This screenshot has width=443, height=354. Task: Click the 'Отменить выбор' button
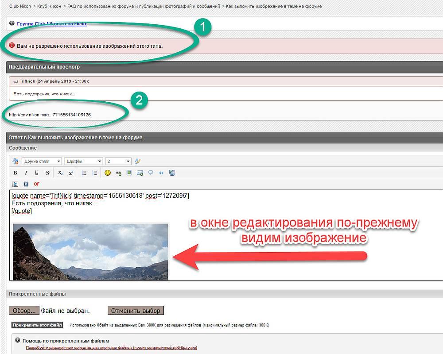pos(136,311)
